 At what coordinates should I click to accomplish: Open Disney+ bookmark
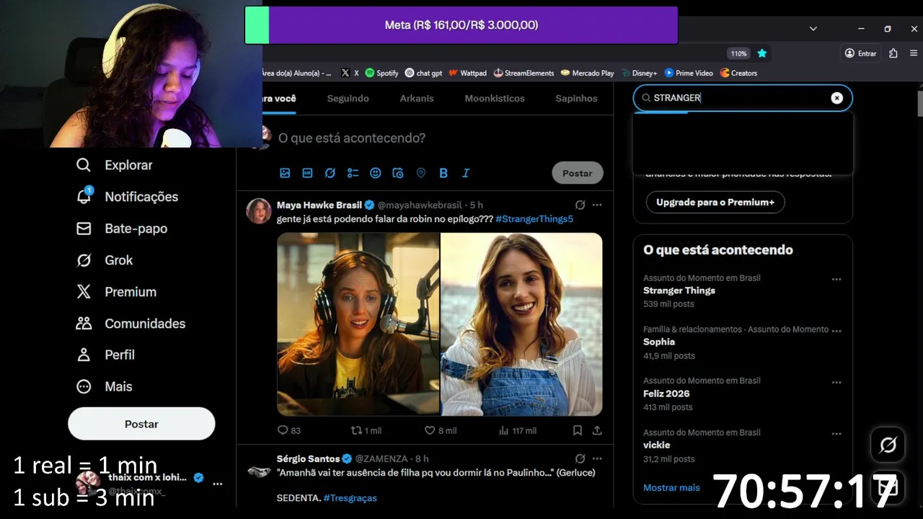point(639,73)
